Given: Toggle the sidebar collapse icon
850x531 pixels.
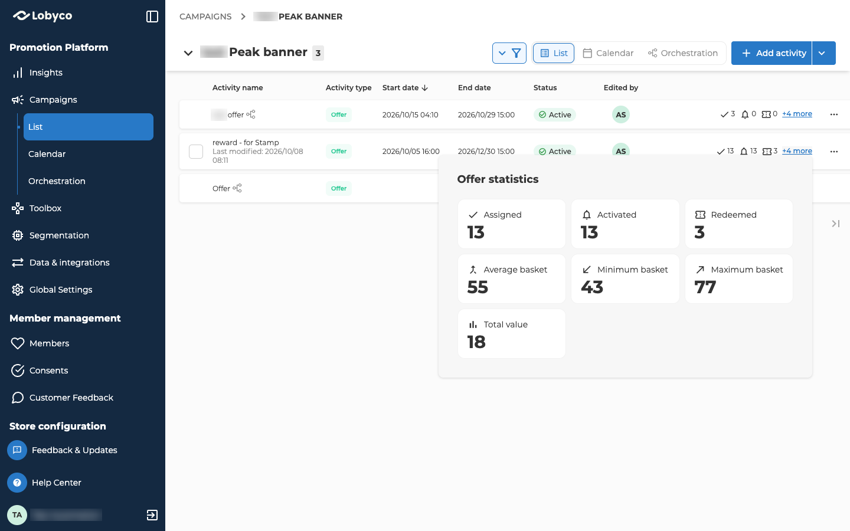Looking at the screenshot, I should pyautogui.click(x=152, y=17).
